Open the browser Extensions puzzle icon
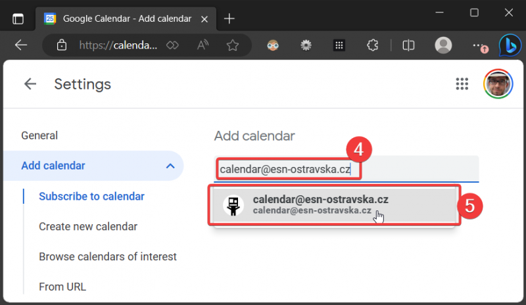The image size is (526, 305). [x=372, y=45]
